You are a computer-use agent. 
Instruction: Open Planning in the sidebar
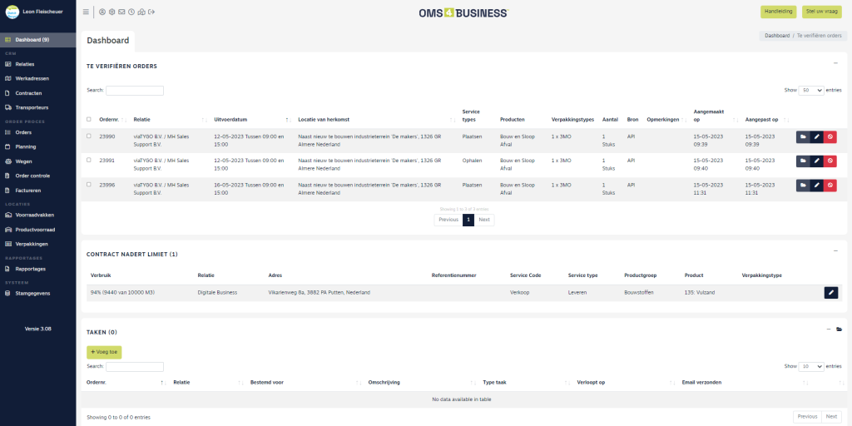[x=26, y=146]
